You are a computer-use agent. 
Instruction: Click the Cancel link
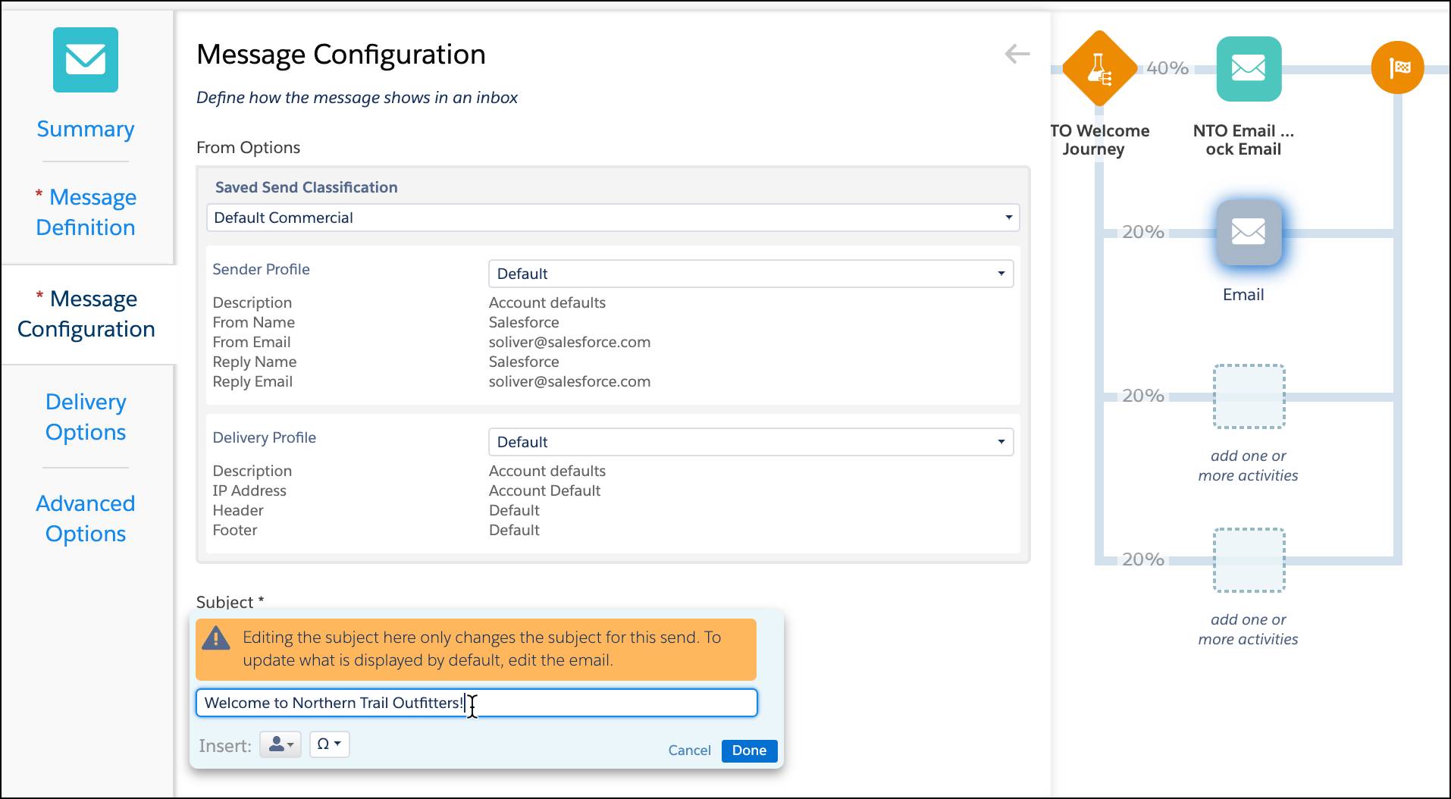689,750
